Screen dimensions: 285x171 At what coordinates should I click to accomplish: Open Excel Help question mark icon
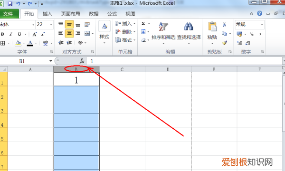259,13
